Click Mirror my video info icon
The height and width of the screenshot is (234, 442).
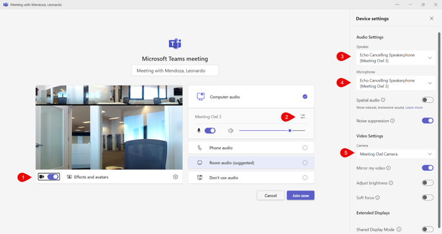point(388,168)
